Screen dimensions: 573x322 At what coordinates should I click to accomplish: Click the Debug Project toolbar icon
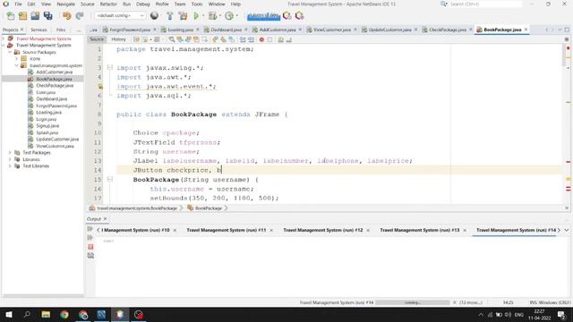(212, 16)
